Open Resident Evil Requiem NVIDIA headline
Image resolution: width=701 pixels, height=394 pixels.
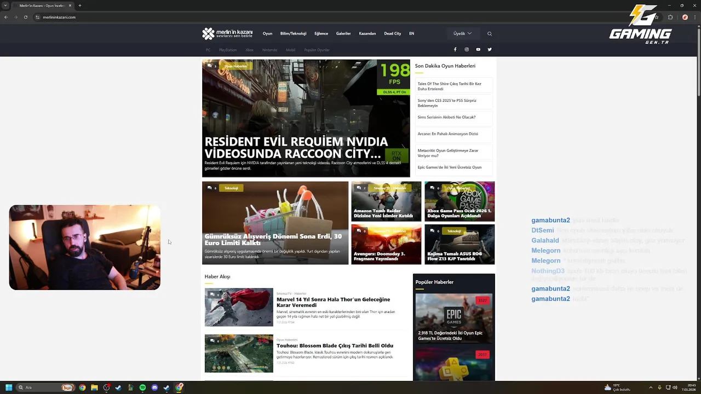coord(296,148)
